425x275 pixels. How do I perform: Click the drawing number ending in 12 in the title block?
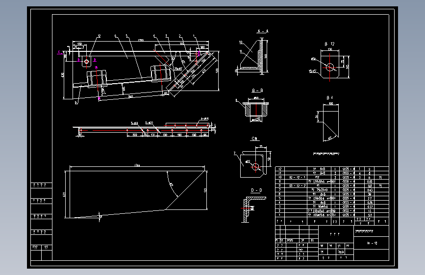click(372, 243)
